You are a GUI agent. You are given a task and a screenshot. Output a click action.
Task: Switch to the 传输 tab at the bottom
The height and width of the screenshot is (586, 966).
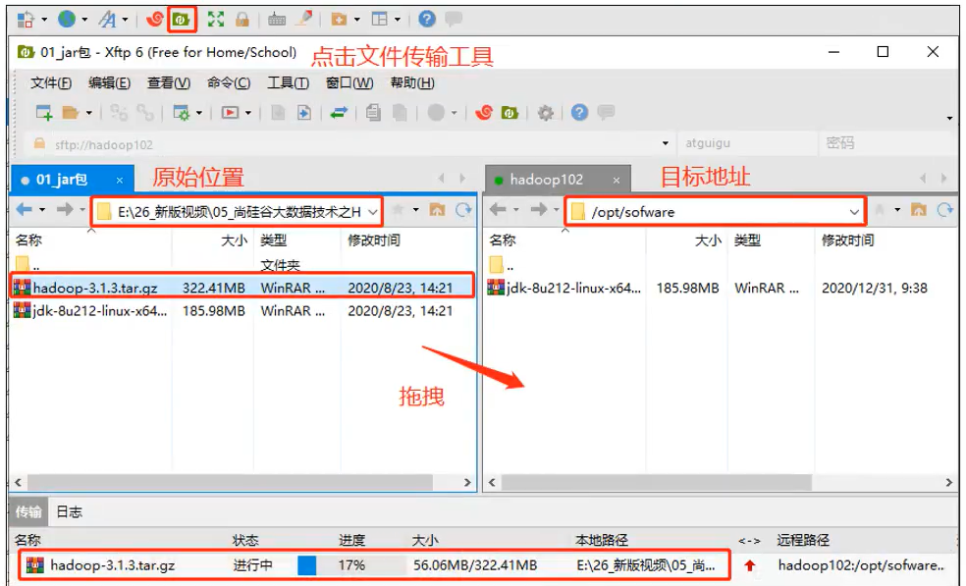coord(28,511)
